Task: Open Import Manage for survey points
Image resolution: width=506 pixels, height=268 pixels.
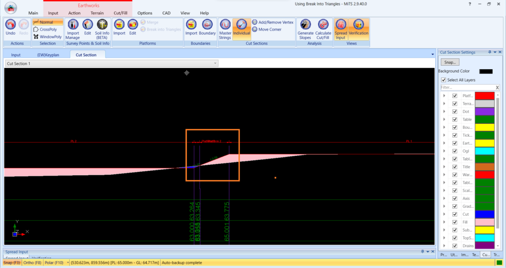Action: coord(73,29)
